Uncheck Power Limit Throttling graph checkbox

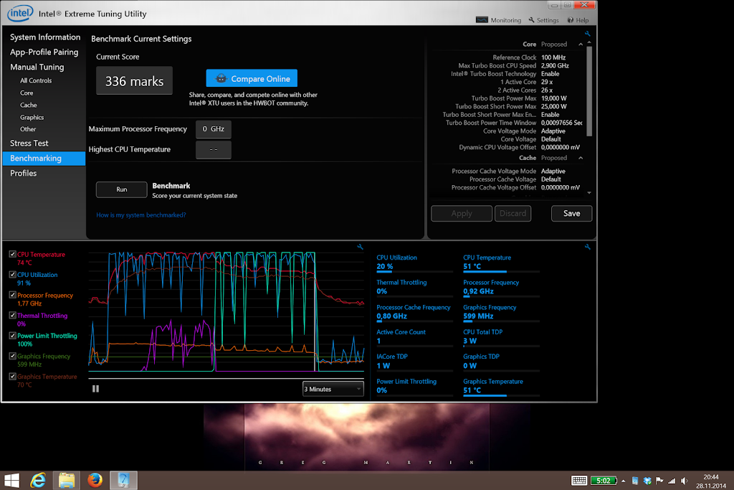click(x=13, y=336)
